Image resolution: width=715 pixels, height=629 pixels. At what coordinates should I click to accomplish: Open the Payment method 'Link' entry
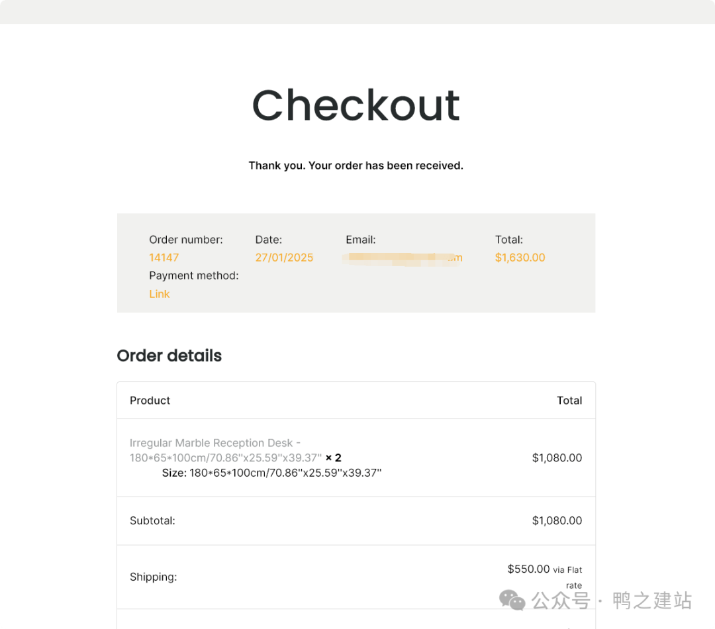click(x=159, y=294)
